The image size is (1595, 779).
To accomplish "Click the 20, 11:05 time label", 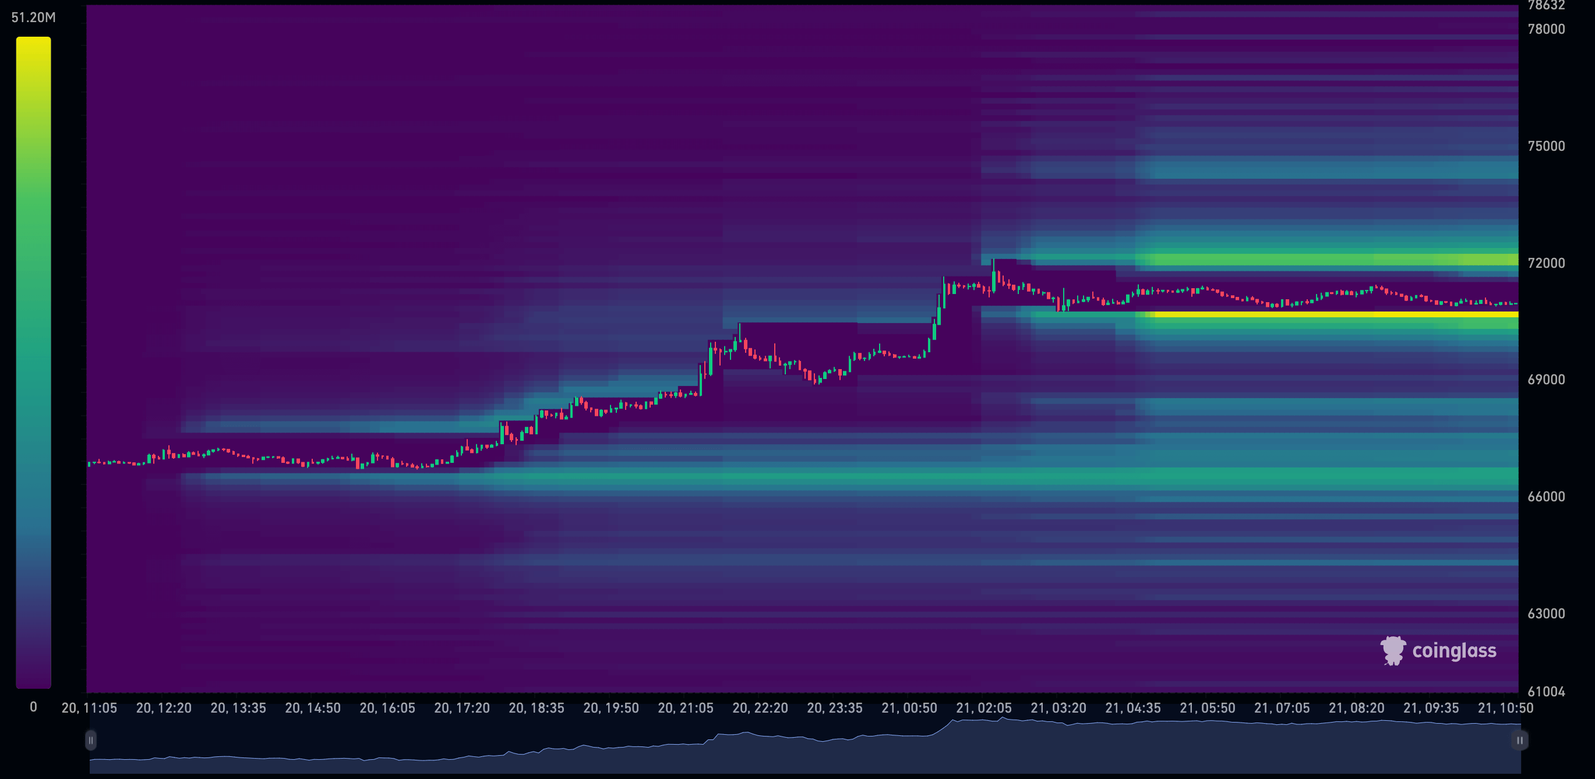I will pyautogui.click(x=89, y=708).
